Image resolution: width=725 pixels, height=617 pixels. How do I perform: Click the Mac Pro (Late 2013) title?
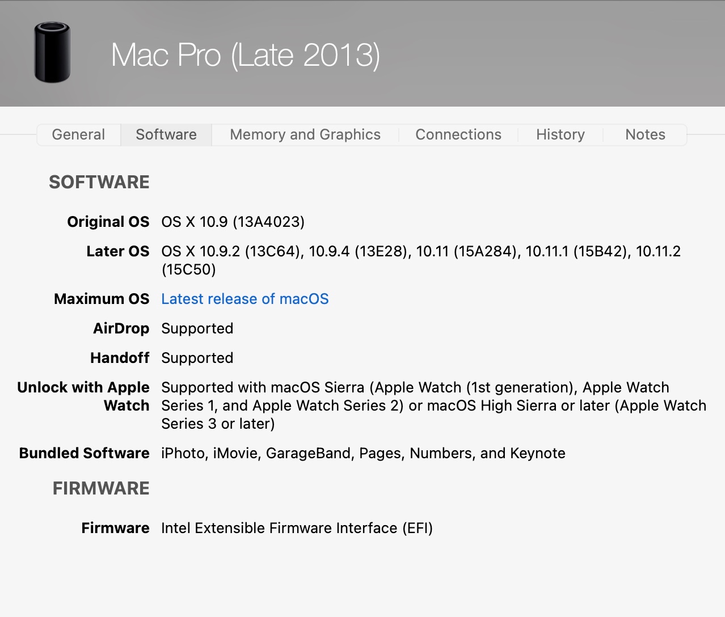point(245,55)
